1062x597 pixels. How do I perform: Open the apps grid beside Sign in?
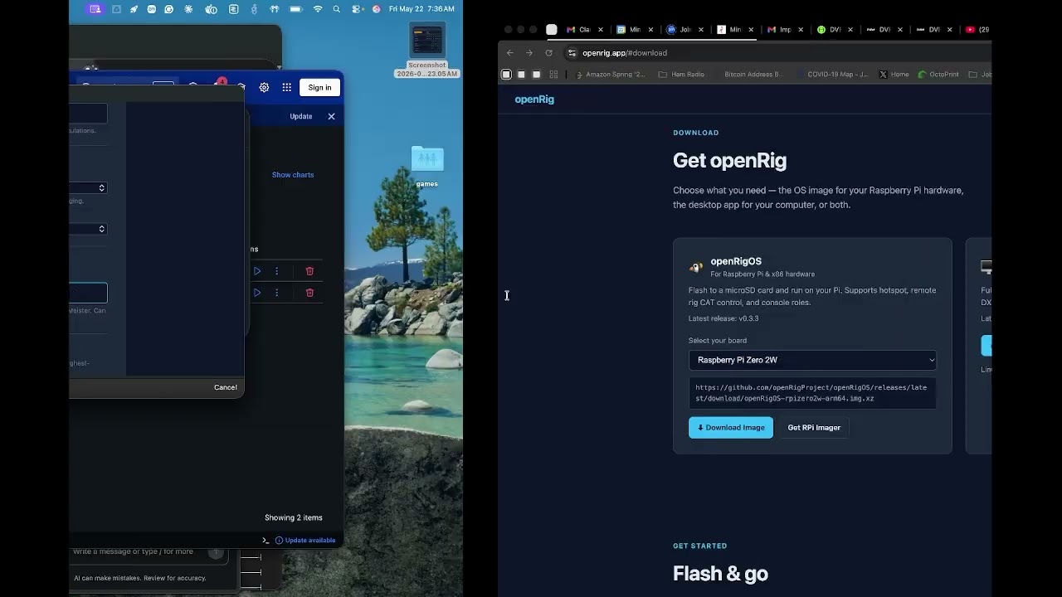(286, 87)
